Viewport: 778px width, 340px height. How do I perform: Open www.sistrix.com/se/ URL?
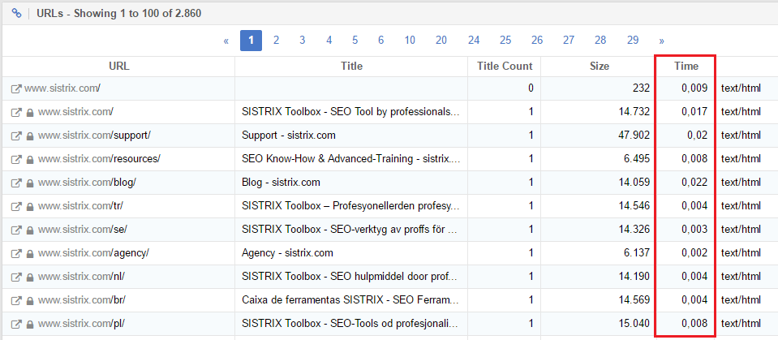tap(84, 230)
